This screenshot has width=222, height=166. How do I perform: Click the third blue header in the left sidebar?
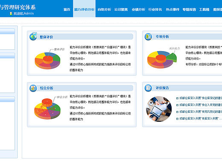(7, 99)
